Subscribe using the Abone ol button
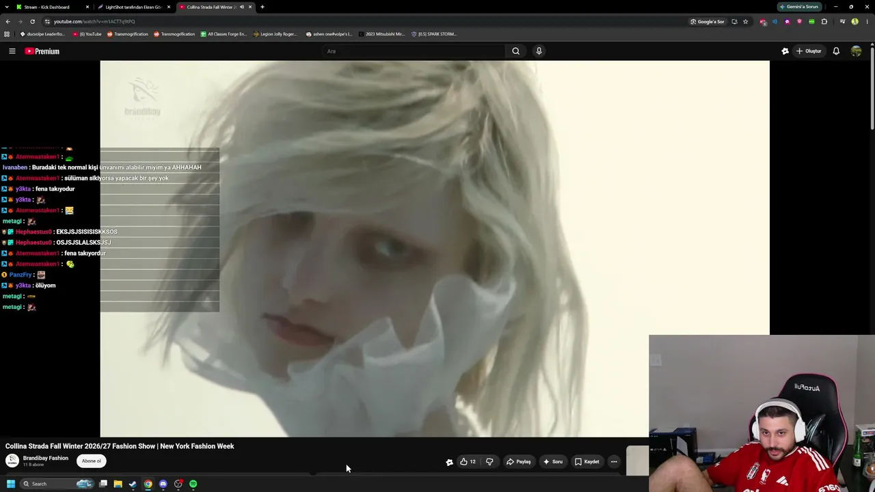 click(x=92, y=461)
